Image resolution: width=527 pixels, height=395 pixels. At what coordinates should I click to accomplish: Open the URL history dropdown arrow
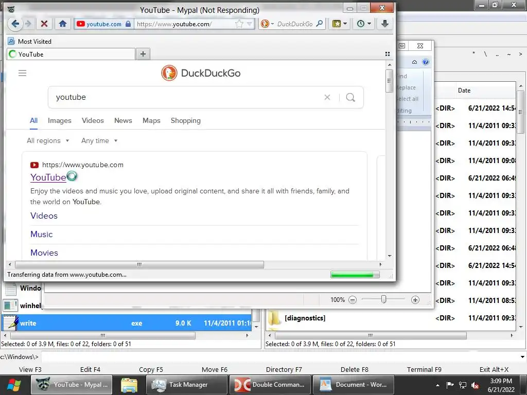pyautogui.click(x=250, y=24)
